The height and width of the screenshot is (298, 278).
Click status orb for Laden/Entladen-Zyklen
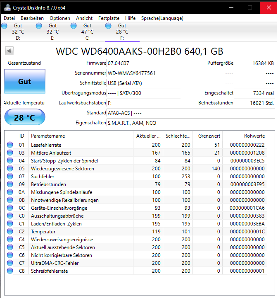click(x=10, y=224)
